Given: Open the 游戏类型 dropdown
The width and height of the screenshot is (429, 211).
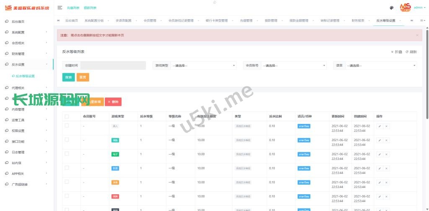Looking at the screenshot, I should [204, 66].
